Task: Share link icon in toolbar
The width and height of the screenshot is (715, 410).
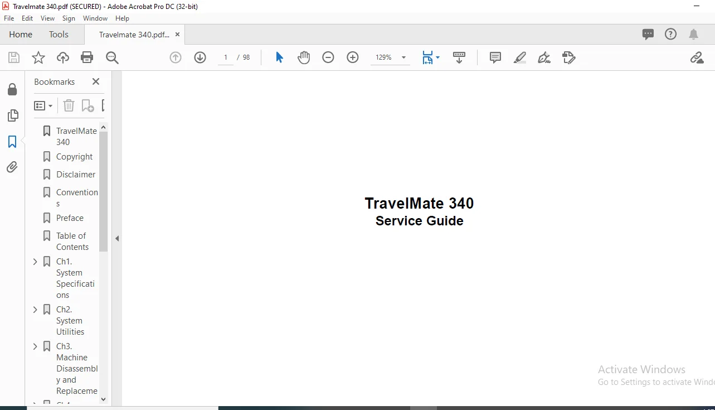Action: [697, 57]
